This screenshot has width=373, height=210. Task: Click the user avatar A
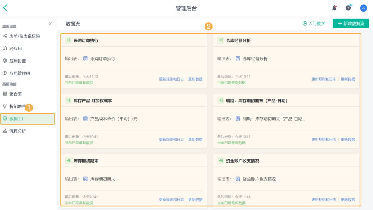tap(363, 8)
